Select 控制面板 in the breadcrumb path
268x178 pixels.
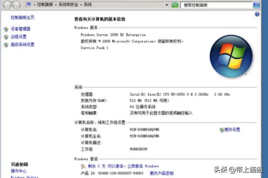[x=46, y=4]
